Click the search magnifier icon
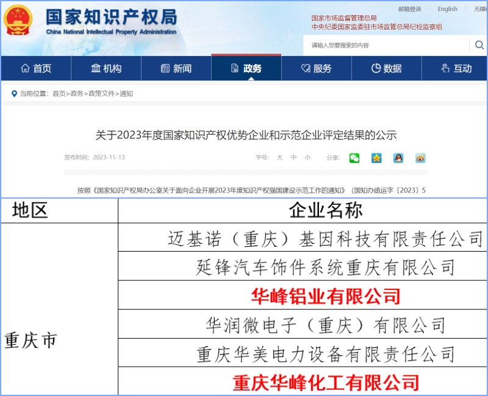This screenshot has height=396, width=488. (479, 45)
